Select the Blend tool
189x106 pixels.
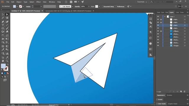pos(7,50)
